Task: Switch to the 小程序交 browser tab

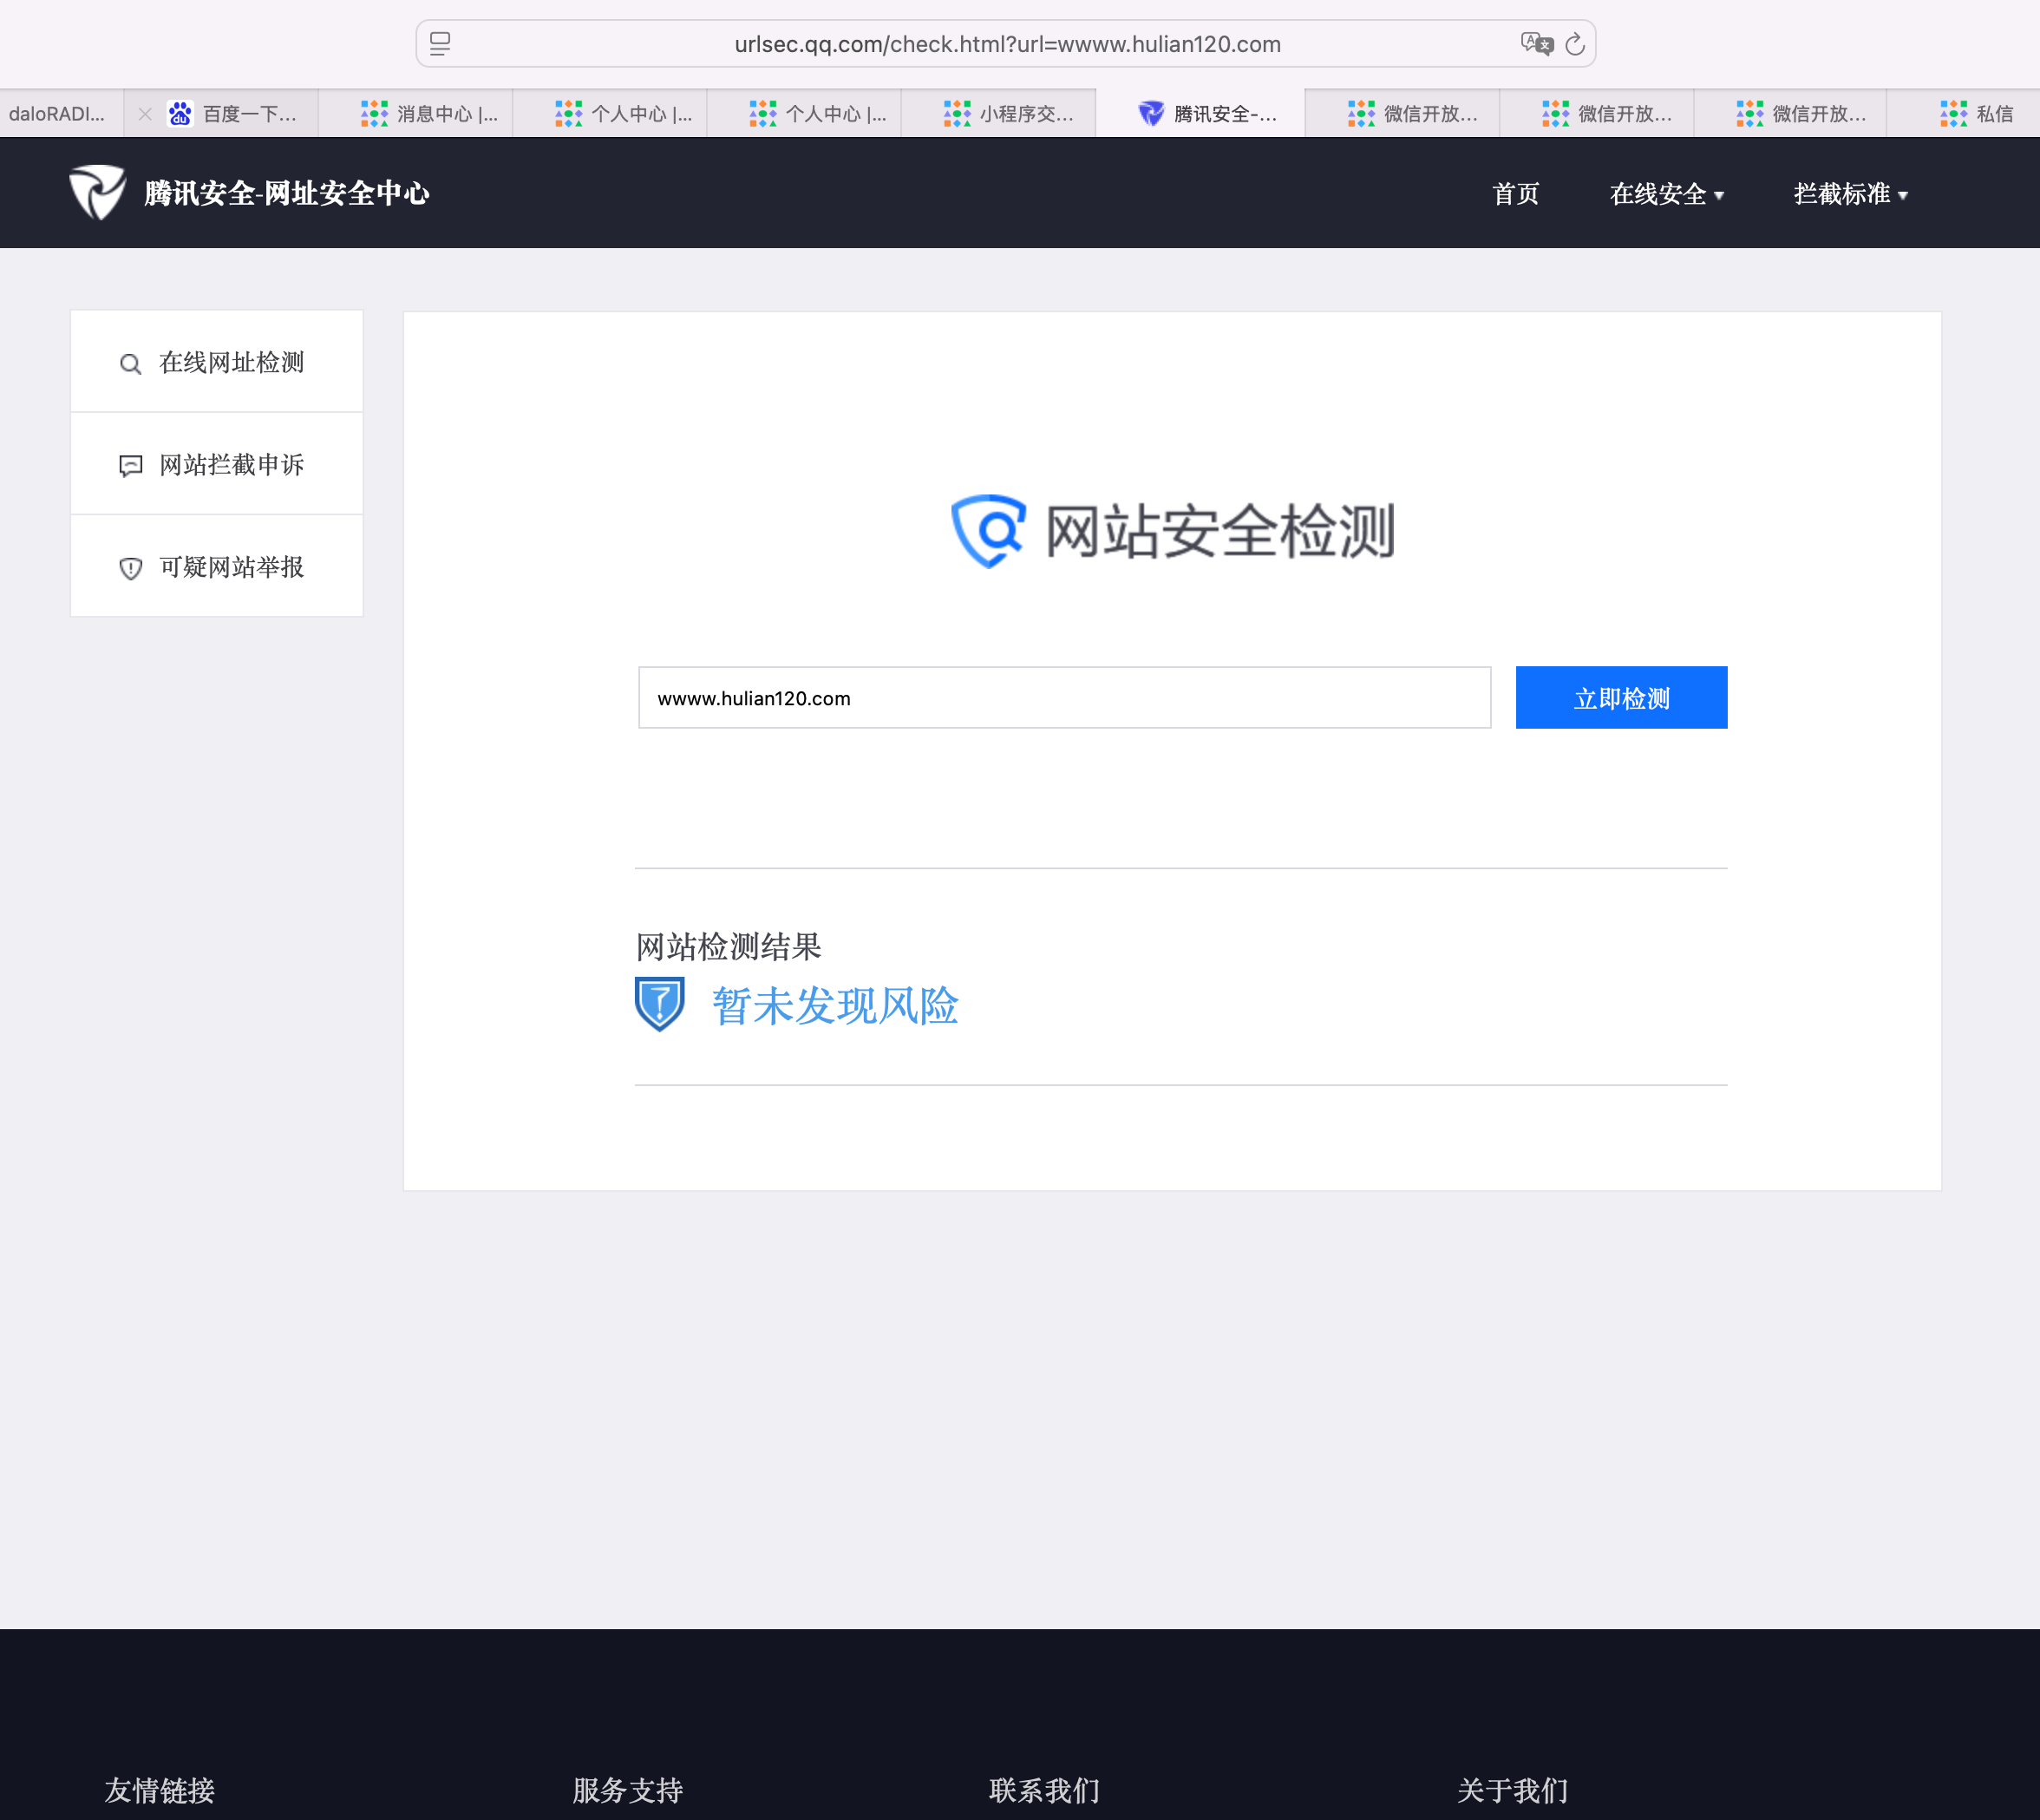Action: coord(1010,114)
